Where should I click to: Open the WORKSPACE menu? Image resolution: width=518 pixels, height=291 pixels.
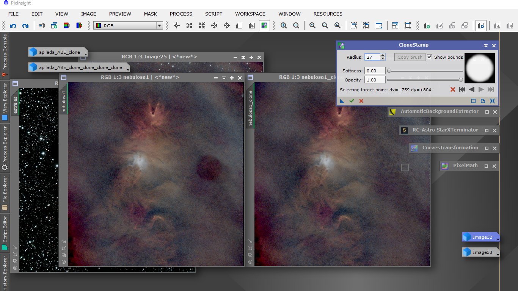coord(250,14)
